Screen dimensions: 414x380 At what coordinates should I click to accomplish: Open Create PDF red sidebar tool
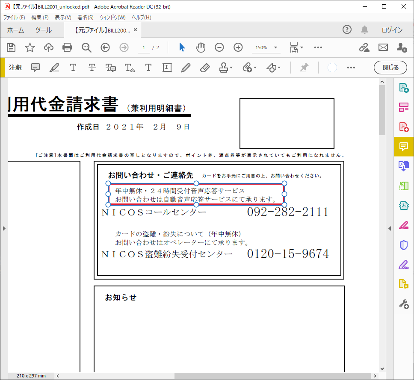coord(404,127)
